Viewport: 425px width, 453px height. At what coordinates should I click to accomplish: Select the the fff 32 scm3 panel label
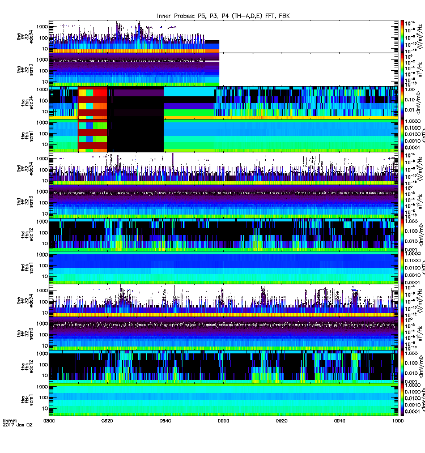25,334
